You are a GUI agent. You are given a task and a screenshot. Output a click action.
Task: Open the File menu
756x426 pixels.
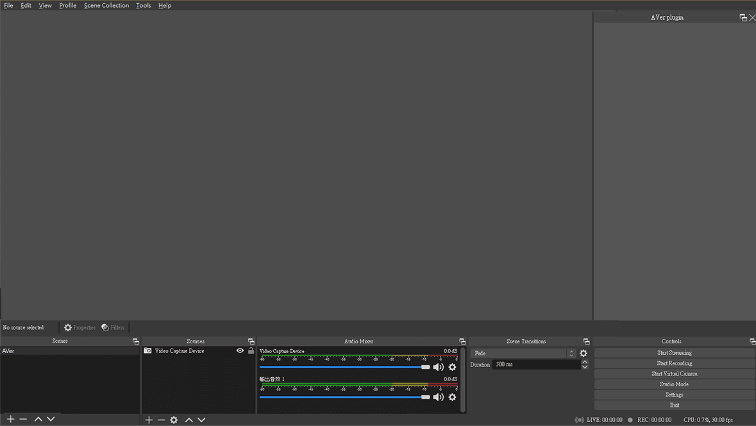click(8, 5)
